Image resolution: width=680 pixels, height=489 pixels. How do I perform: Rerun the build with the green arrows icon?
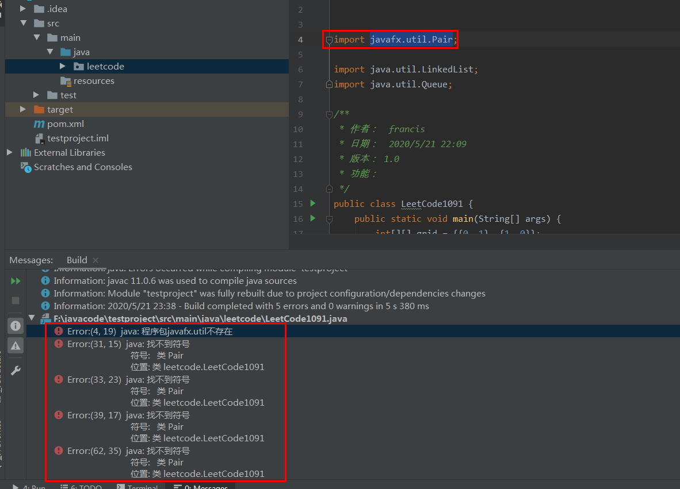(15, 281)
